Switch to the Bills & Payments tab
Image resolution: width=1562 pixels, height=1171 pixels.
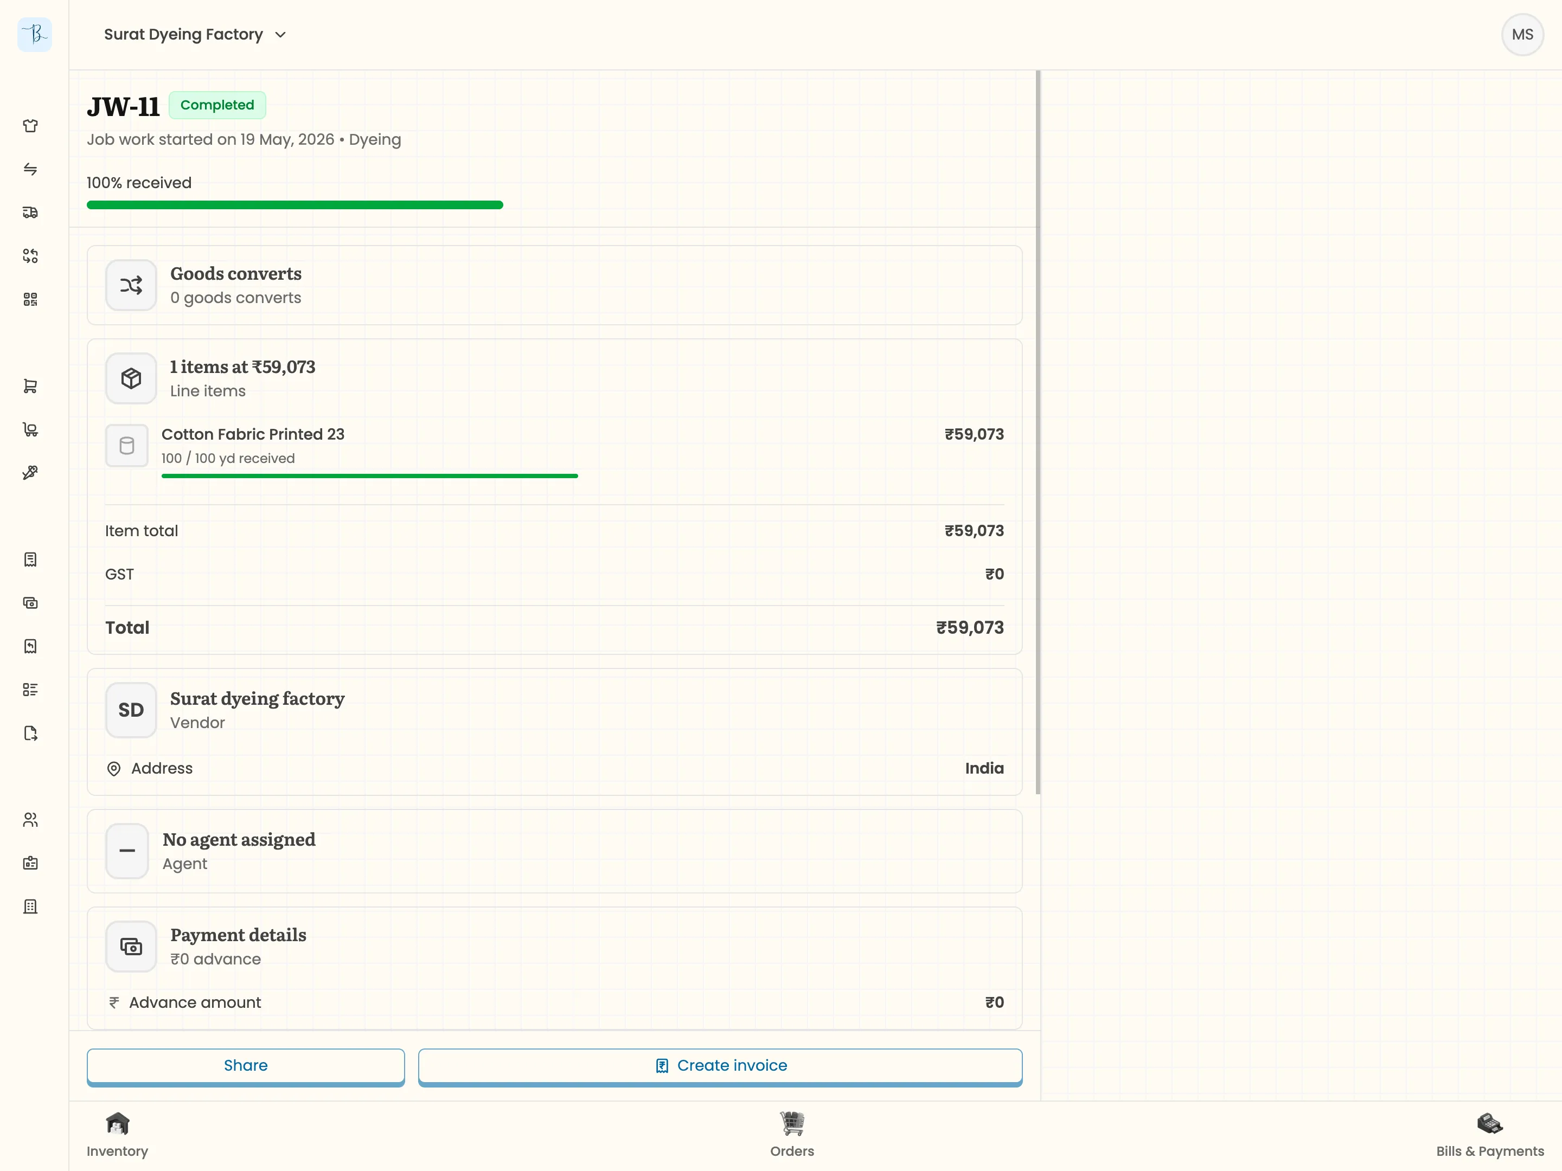point(1490,1135)
